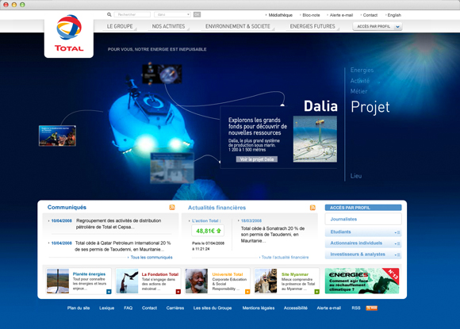Expand the Accès par profil dropdown in header
The image size is (460, 329).
point(378,26)
